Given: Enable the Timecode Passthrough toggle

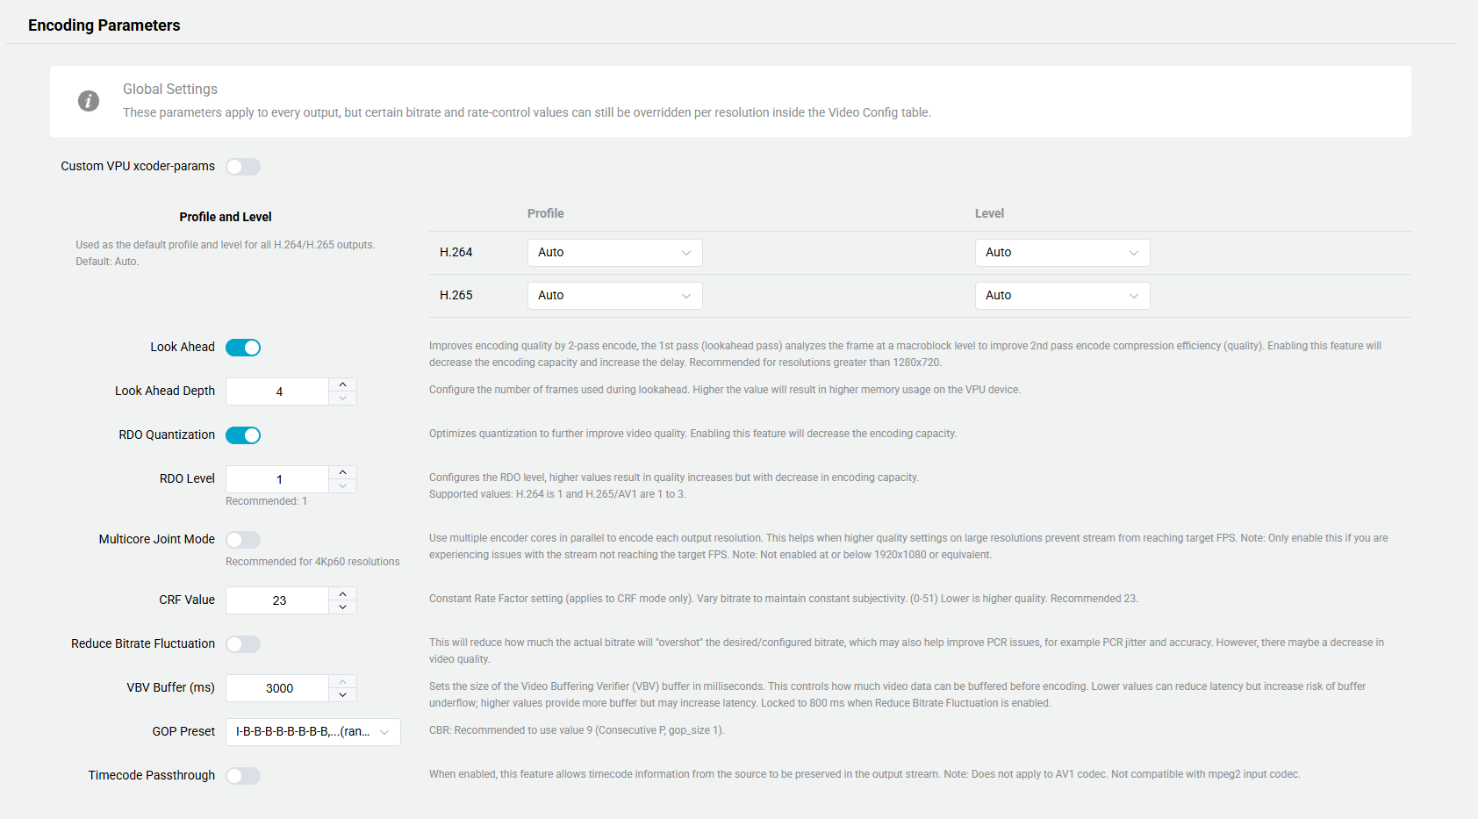Looking at the screenshot, I should 243,776.
